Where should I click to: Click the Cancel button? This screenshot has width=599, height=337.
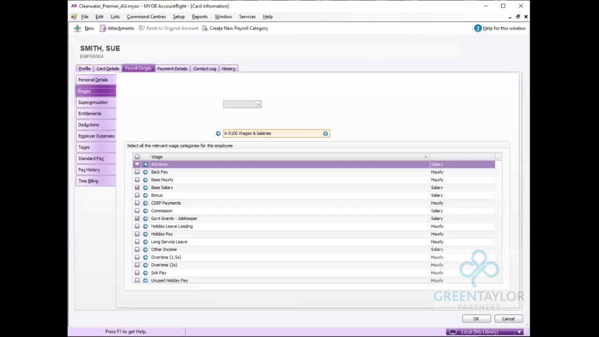pos(508,319)
